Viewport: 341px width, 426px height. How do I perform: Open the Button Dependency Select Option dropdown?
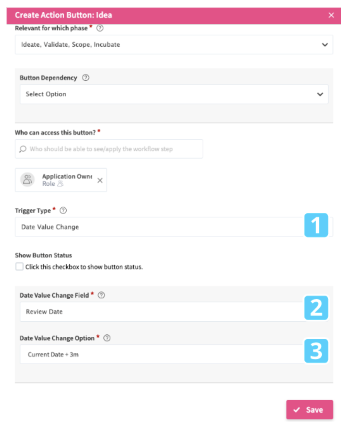tap(174, 94)
